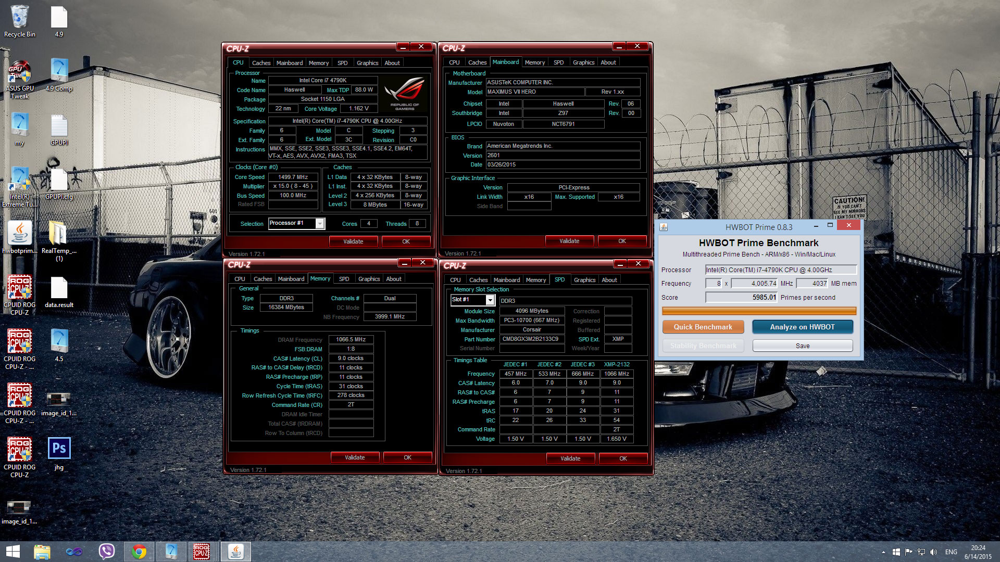The height and width of the screenshot is (562, 1000).
Task: Click Analyze on HWBOT button
Action: [x=803, y=327]
